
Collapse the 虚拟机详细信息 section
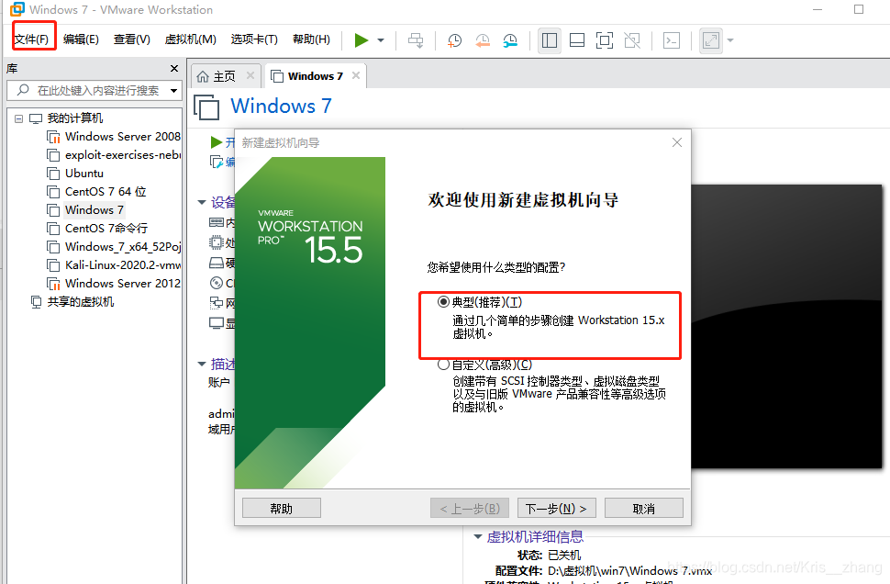click(478, 536)
